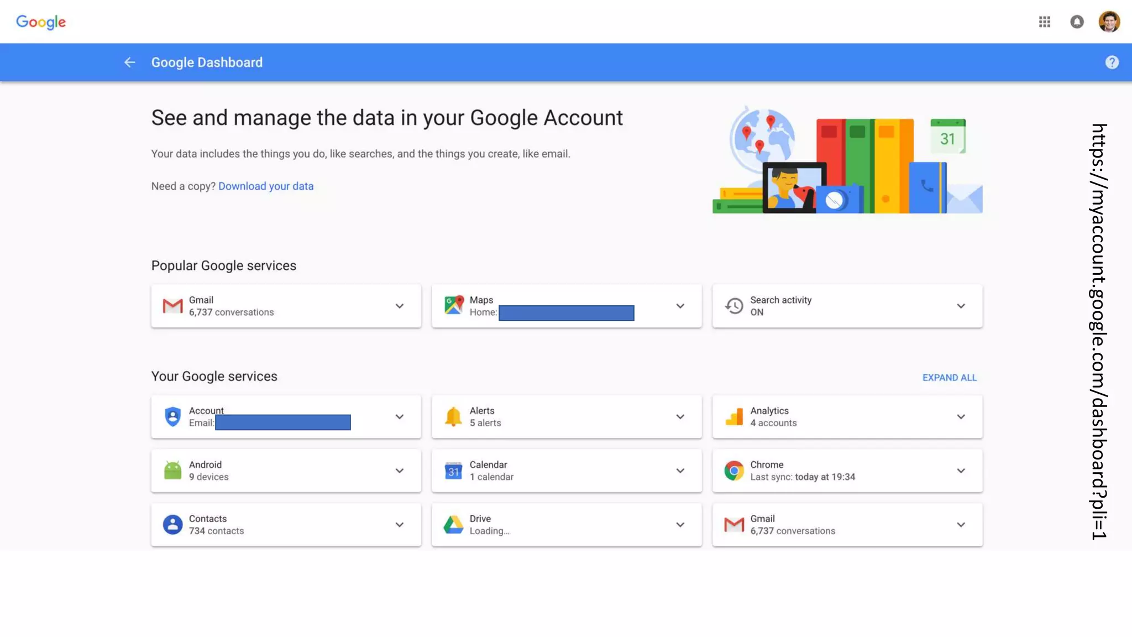
Task: Expand the Search activity card chevron
Action: point(961,306)
